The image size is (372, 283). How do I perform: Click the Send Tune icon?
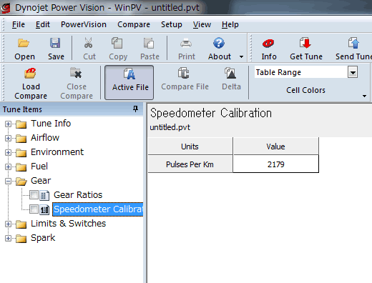(x=353, y=43)
